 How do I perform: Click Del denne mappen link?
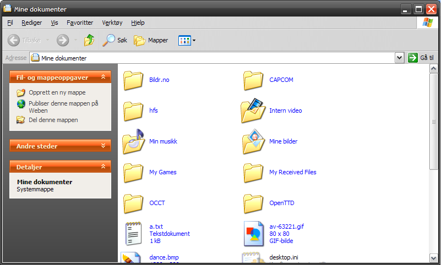53,120
